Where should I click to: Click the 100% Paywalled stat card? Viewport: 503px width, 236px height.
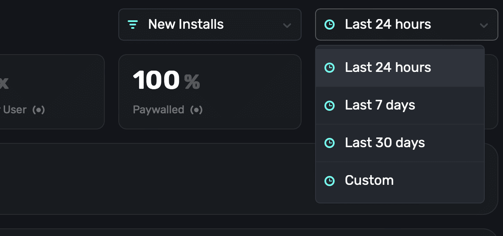(x=210, y=91)
